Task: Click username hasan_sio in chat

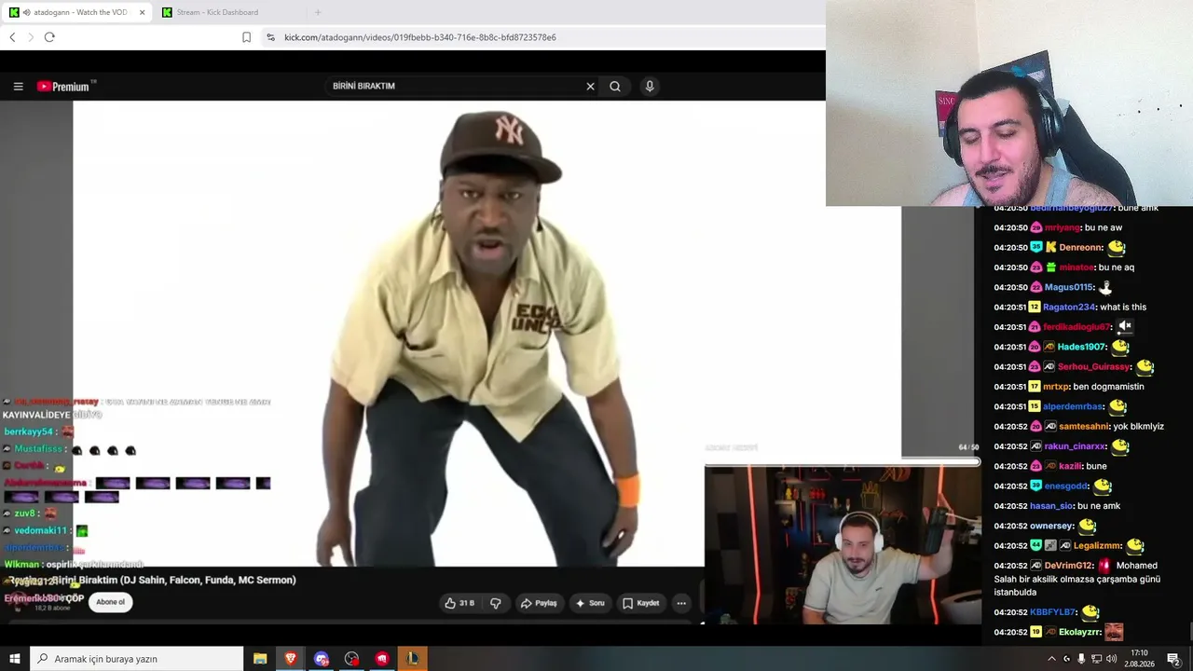Action: click(1051, 506)
